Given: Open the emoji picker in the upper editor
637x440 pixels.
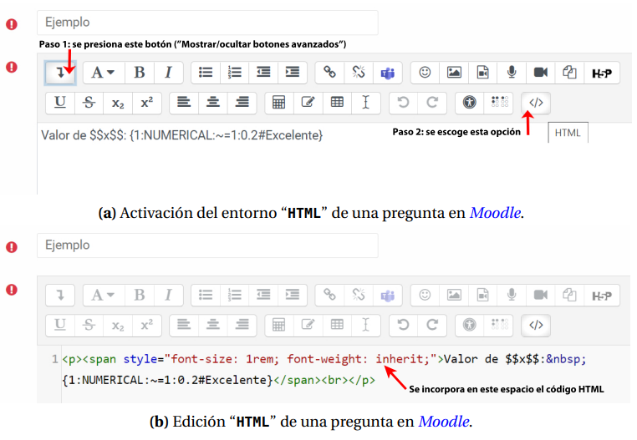Looking at the screenshot, I should [425, 73].
